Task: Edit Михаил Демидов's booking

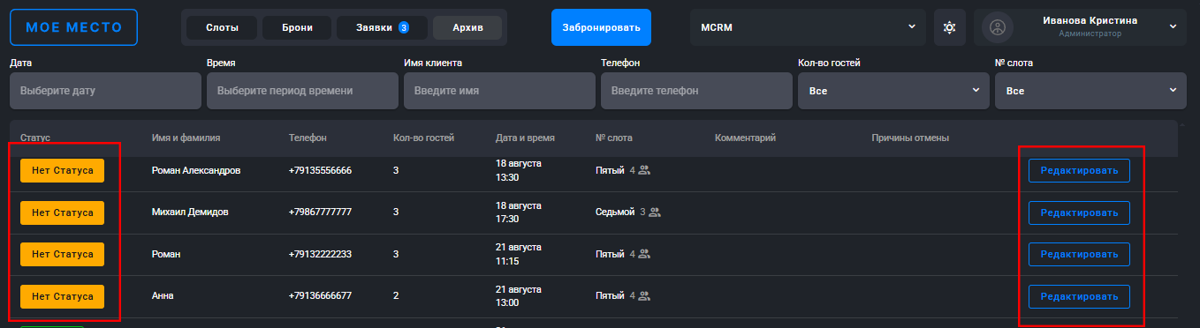Action: coord(1079,212)
